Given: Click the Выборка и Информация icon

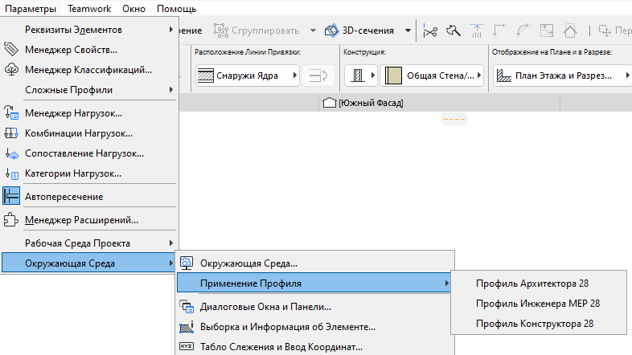Looking at the screenshot, I should [x=187, y=327].
